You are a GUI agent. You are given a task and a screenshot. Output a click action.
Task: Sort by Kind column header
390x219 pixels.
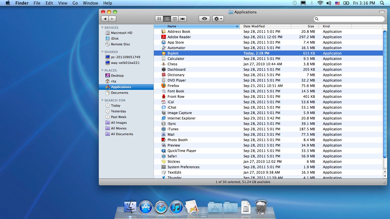point(336,26)
